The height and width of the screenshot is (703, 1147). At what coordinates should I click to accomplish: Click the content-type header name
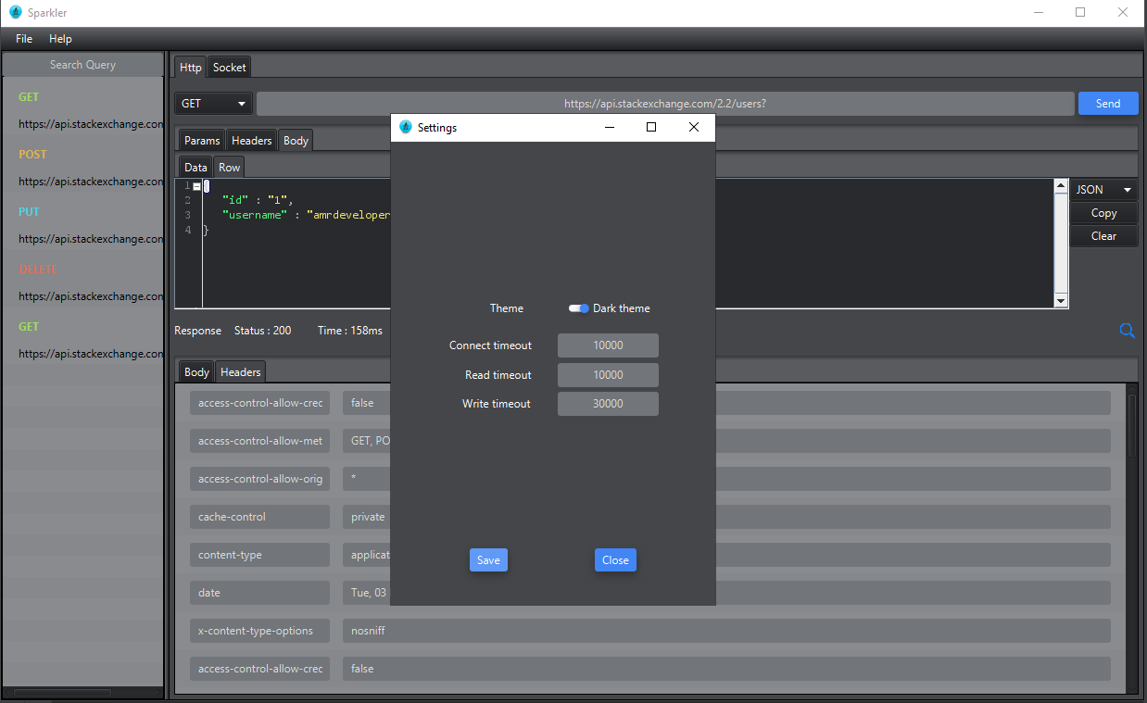(x=259, y=555)
